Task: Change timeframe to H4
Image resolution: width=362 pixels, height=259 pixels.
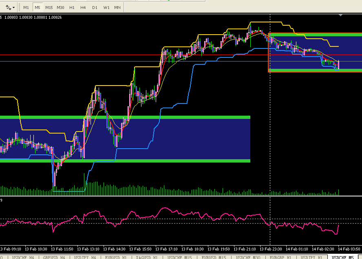Action: 83,8
